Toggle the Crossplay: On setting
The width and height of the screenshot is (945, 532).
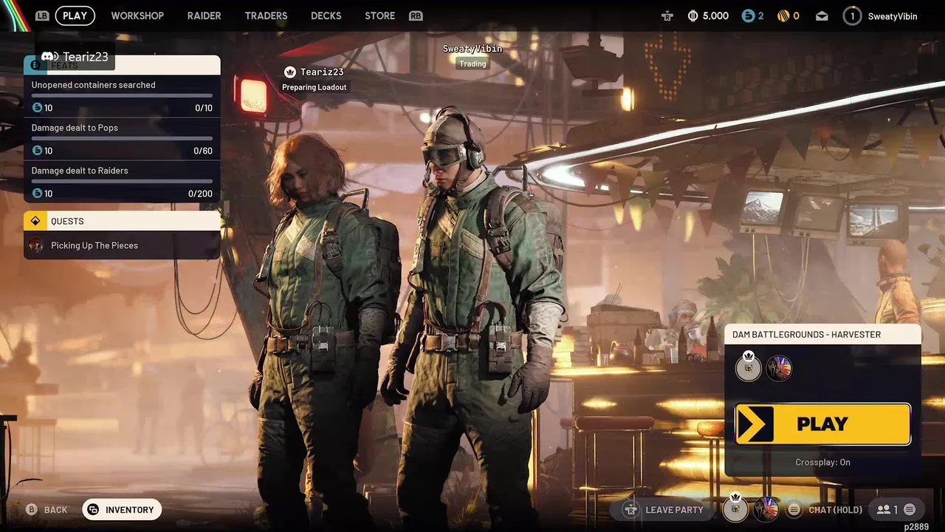click(x=822, y=462)
